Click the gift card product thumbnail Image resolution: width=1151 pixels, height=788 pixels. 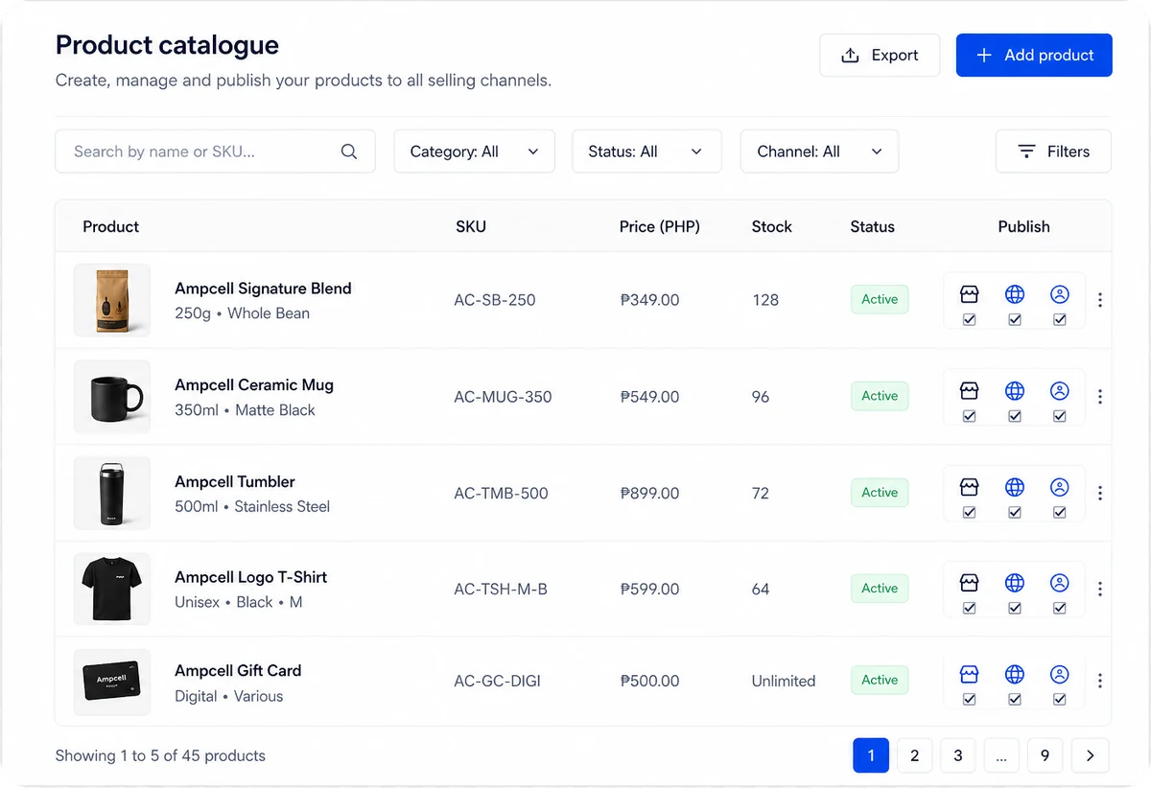point(112,681)
